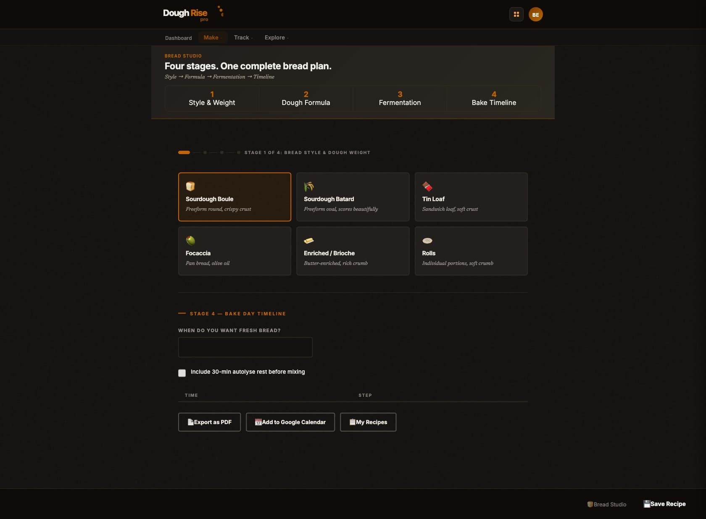Screen dimensions: 706x519
Task: Open stage 2 Dough Formula tab
Action: (x=306, y=99)
